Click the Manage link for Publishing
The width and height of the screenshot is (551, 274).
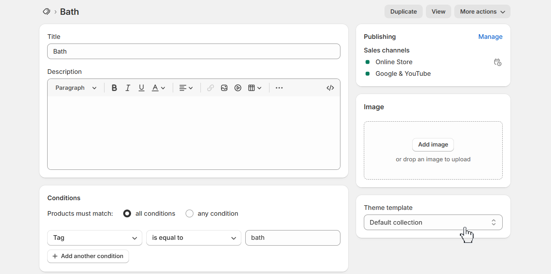coord(490,37)
